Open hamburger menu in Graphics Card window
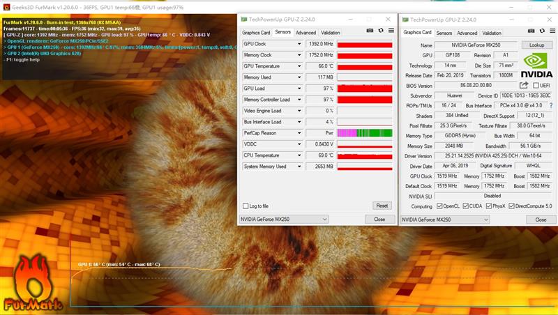This screenshot has width=558, height=315. [x=552, y=31]
